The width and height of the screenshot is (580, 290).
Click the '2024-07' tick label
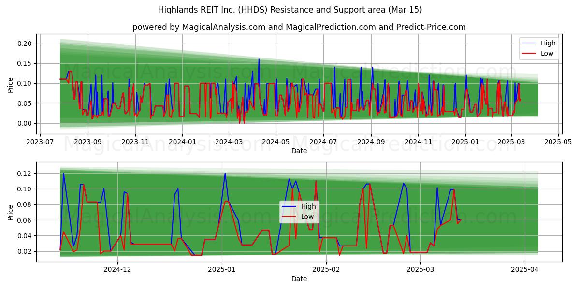click(x=323, y=142)
